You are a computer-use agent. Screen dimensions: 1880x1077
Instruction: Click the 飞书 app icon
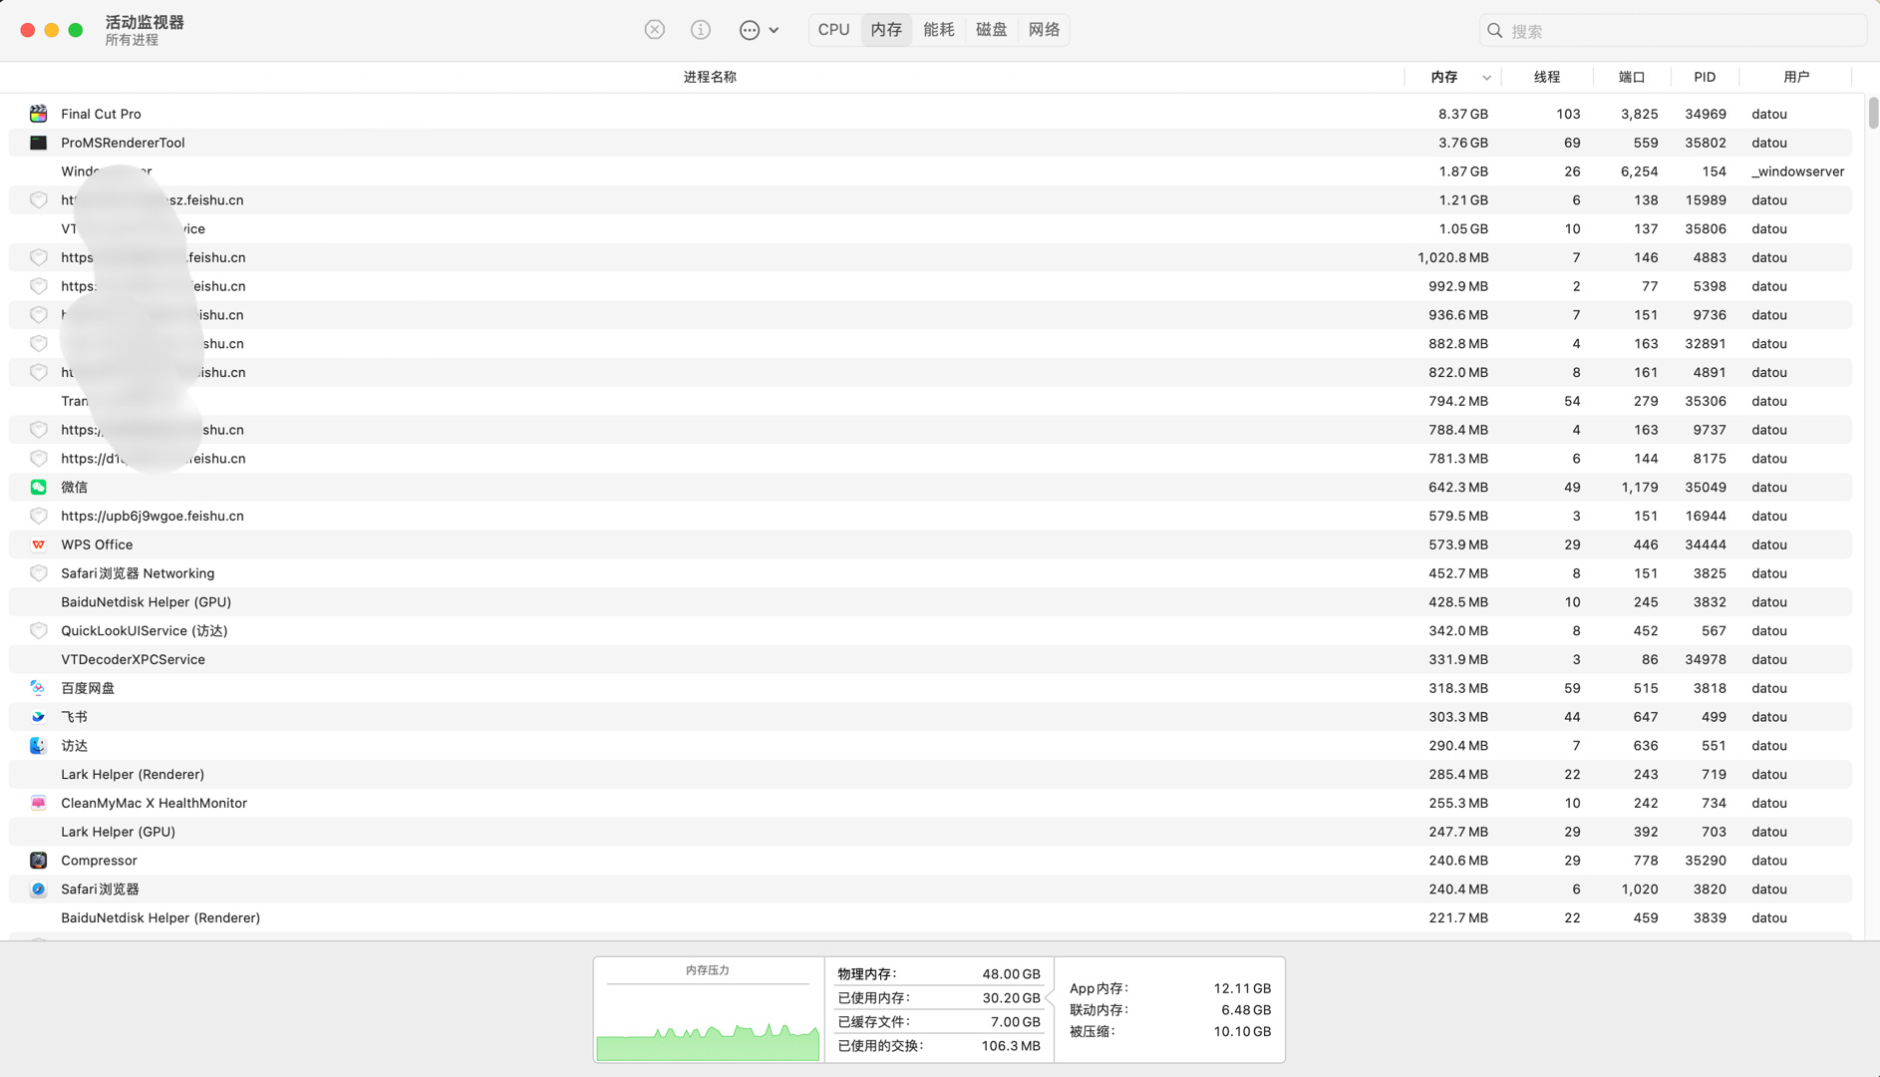point(38,717)
